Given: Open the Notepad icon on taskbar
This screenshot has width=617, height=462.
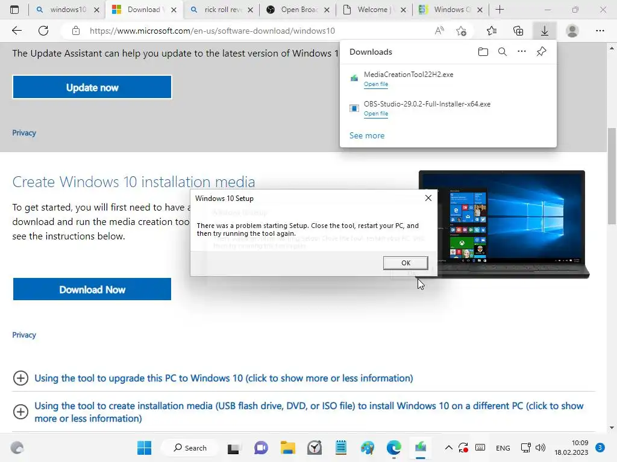Looking at the screenshot, I should coord(341,448).
